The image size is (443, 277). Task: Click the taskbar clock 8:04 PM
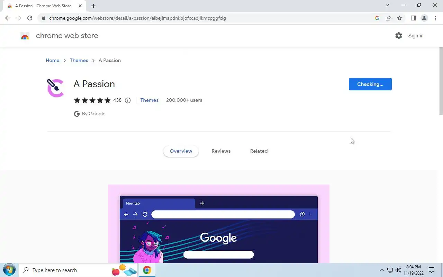(x=413, y=267)
